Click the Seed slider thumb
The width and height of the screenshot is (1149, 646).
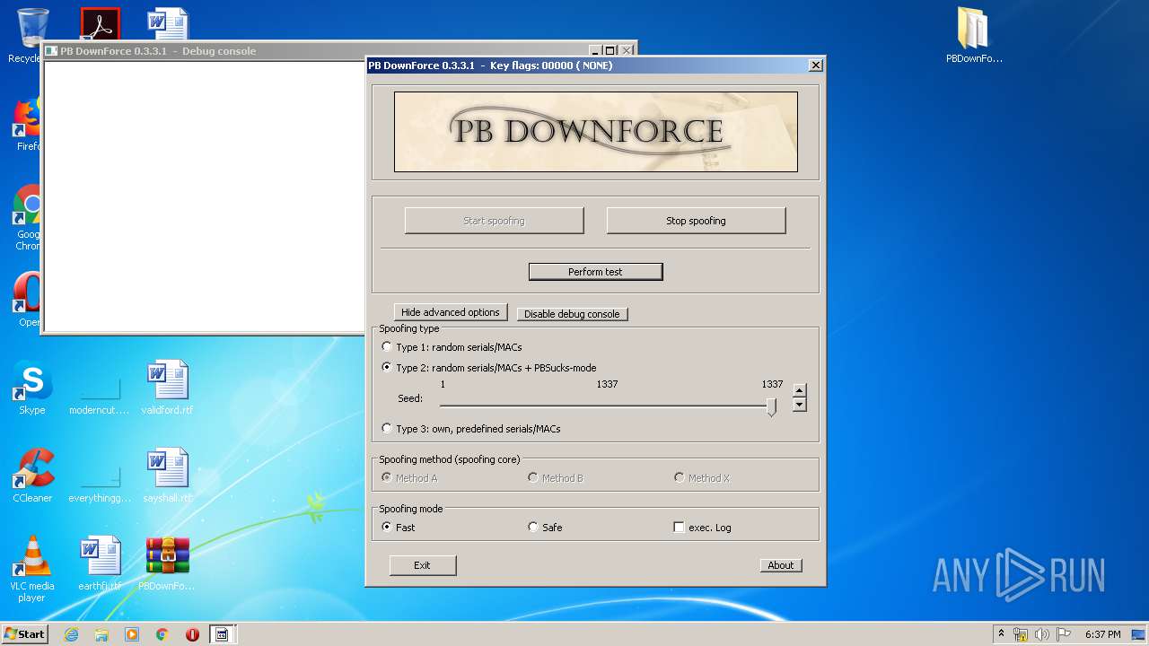(x=771, y=407)
